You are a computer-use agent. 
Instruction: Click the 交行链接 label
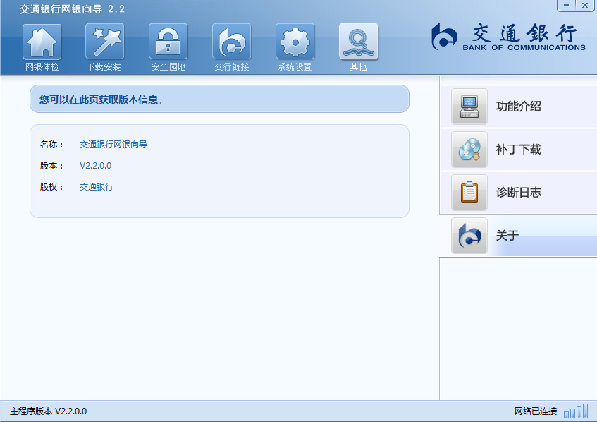click(231, 67)
